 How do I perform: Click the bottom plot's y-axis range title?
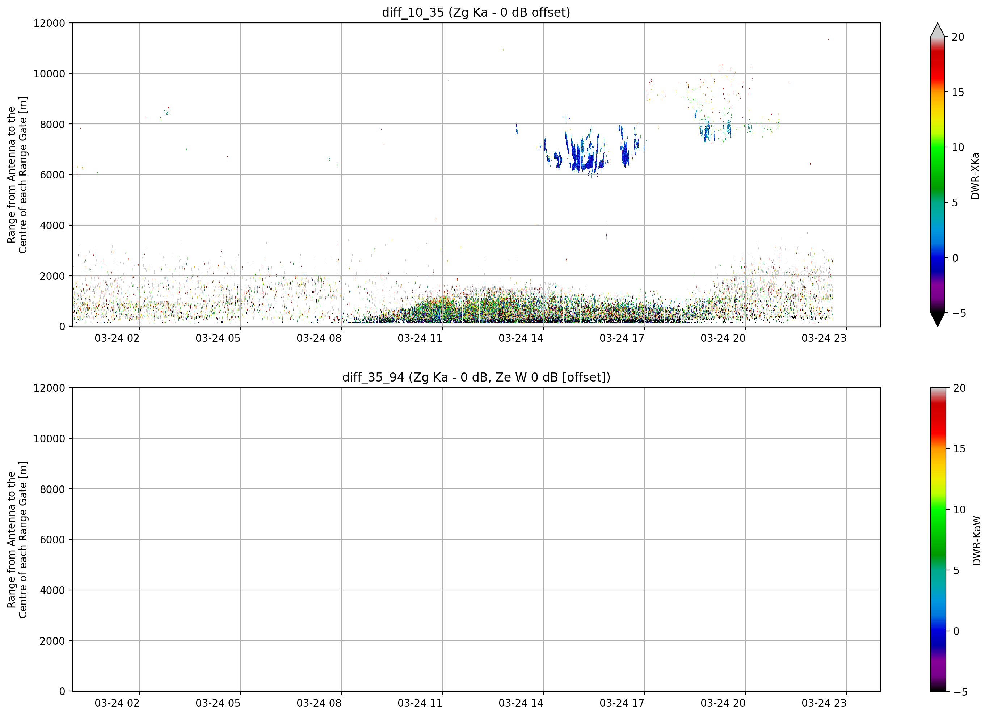[x=17, y=540]
